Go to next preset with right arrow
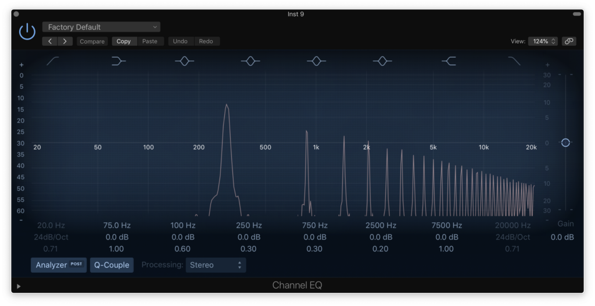595x306 pixels. pyautogui.click(x=65, y=41)
